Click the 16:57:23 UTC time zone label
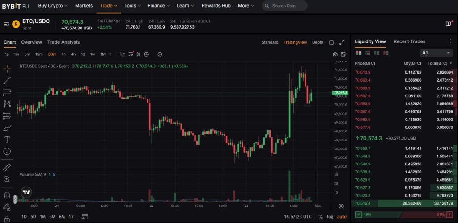The height and width of the screenshot is (223, 458). (x=297, y=217)
